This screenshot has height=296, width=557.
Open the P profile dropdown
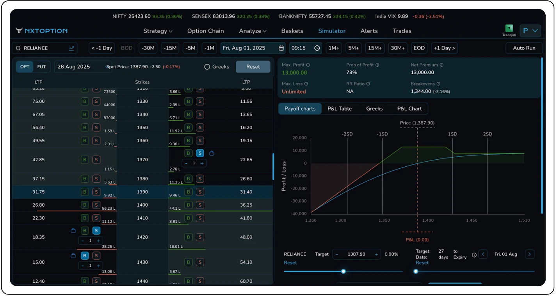(x=530, y=31)
